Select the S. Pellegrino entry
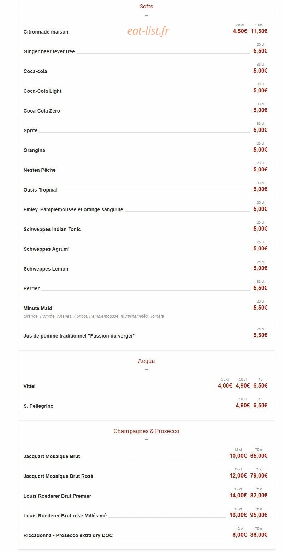 (x=38, y=406)
